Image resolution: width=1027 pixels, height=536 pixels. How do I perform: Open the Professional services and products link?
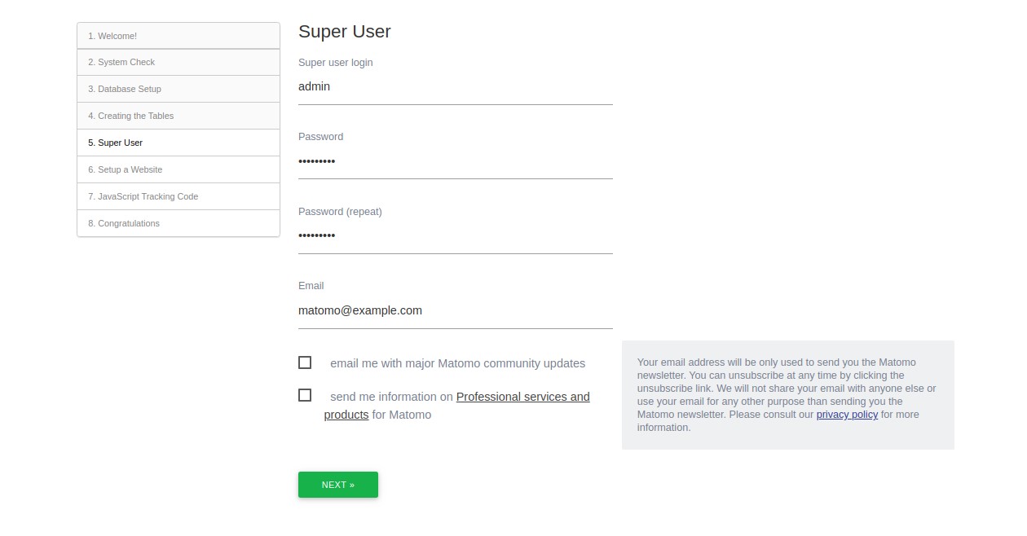[x=456, y=406]
